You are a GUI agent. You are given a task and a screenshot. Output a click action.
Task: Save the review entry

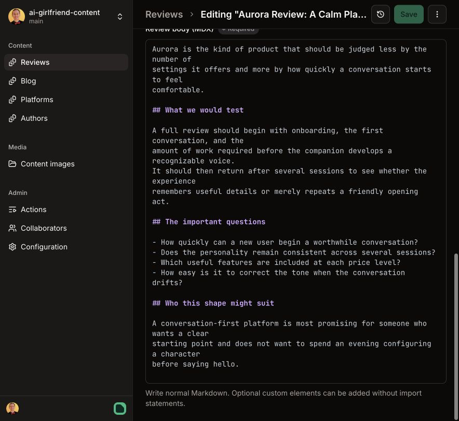(409, 15)
